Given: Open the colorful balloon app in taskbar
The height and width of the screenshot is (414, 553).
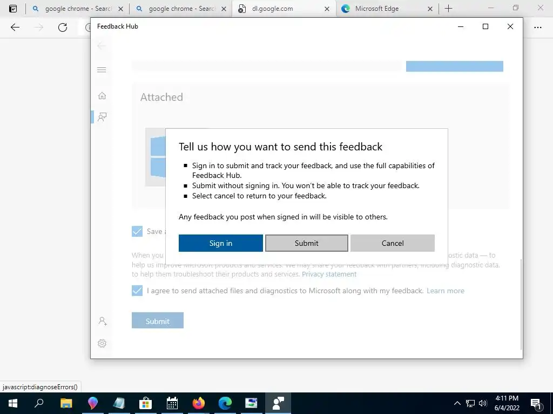Looking at the screenshot, I should click(x=92, y=403).
